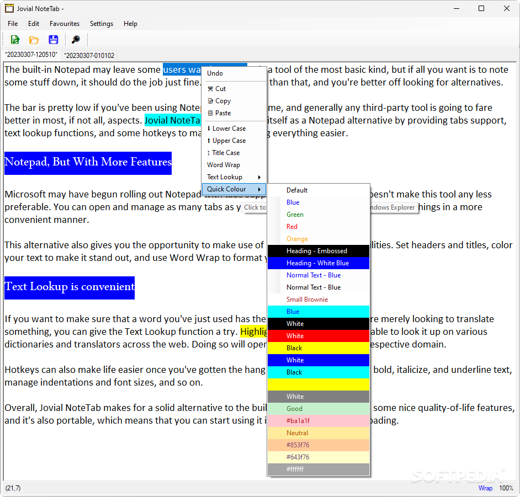Open the File menu
Screen dimensions: 520x497
click(13, 24)
